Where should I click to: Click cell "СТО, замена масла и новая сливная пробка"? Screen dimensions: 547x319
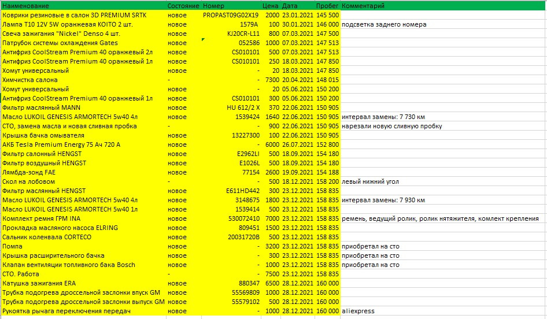tap(84, 126)
